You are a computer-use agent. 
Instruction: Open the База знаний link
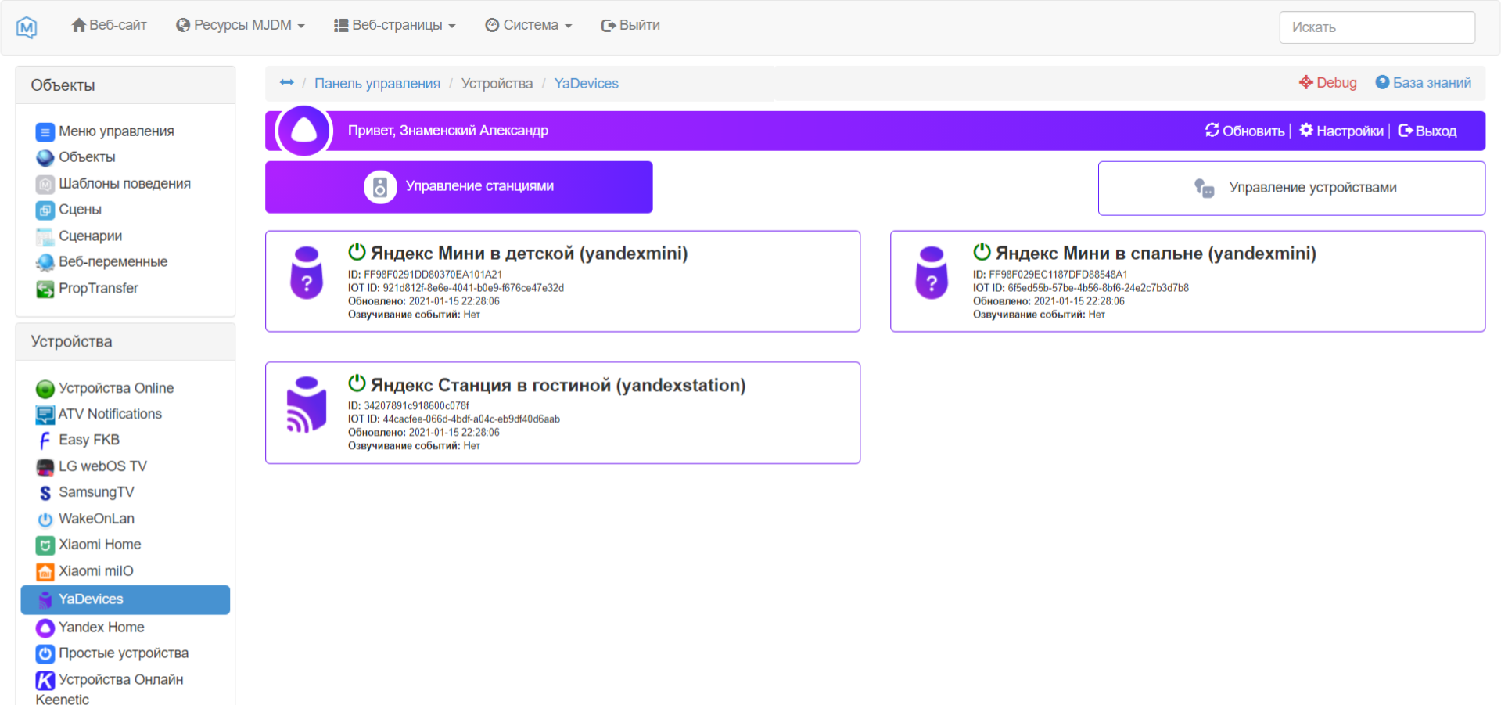(1423, 82)
